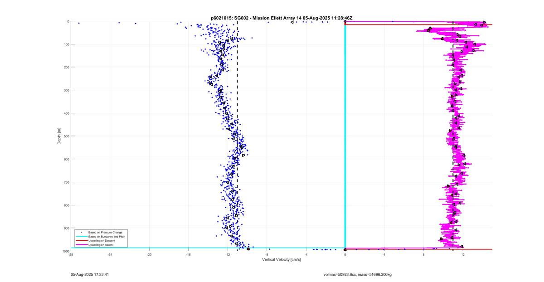Click the depth axis tick label '700'
Image resolution: width=544 pixels, height=282 pixels.
click(x=66, y=182)
